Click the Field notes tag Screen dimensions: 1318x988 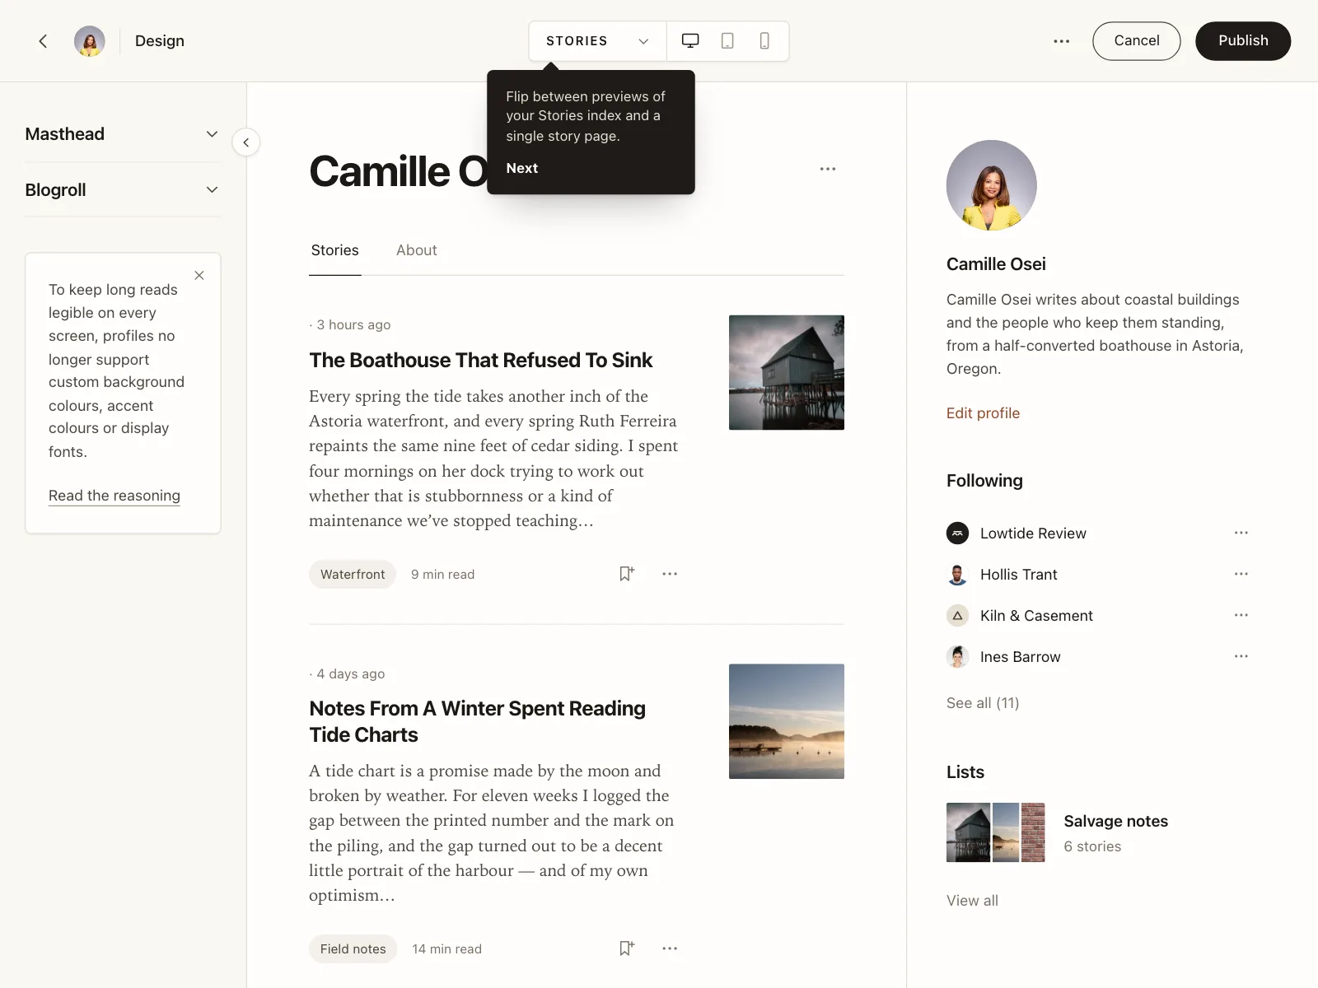353,949
